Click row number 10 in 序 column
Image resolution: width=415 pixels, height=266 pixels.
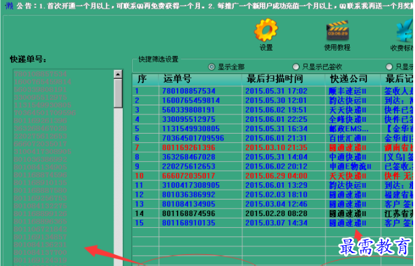139,176
